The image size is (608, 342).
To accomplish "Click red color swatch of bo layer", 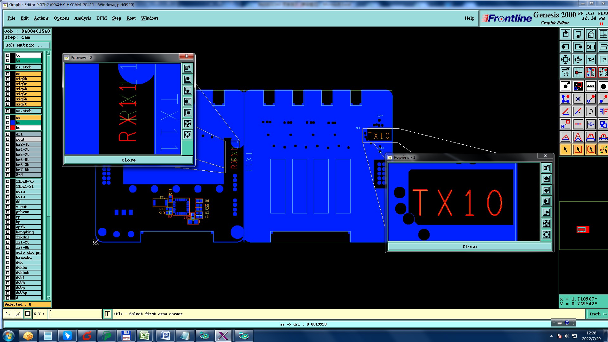I will [x=13, y=128].
